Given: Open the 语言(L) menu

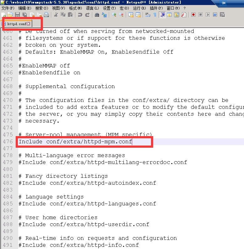Looking at the screenshot, I should 92,8.
